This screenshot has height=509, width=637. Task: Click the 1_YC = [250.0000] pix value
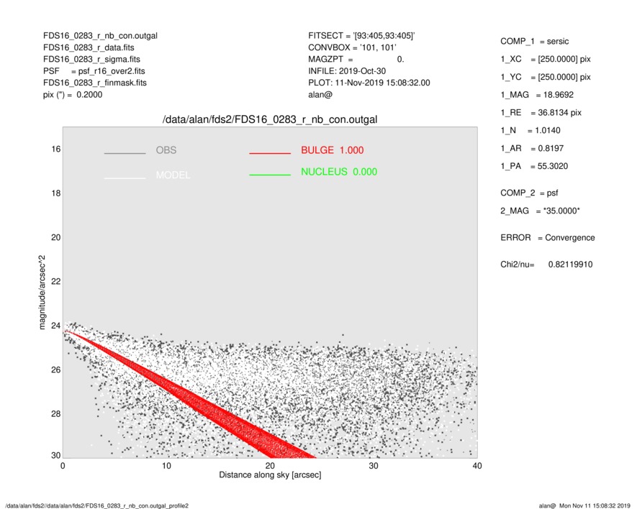point(546,77)
